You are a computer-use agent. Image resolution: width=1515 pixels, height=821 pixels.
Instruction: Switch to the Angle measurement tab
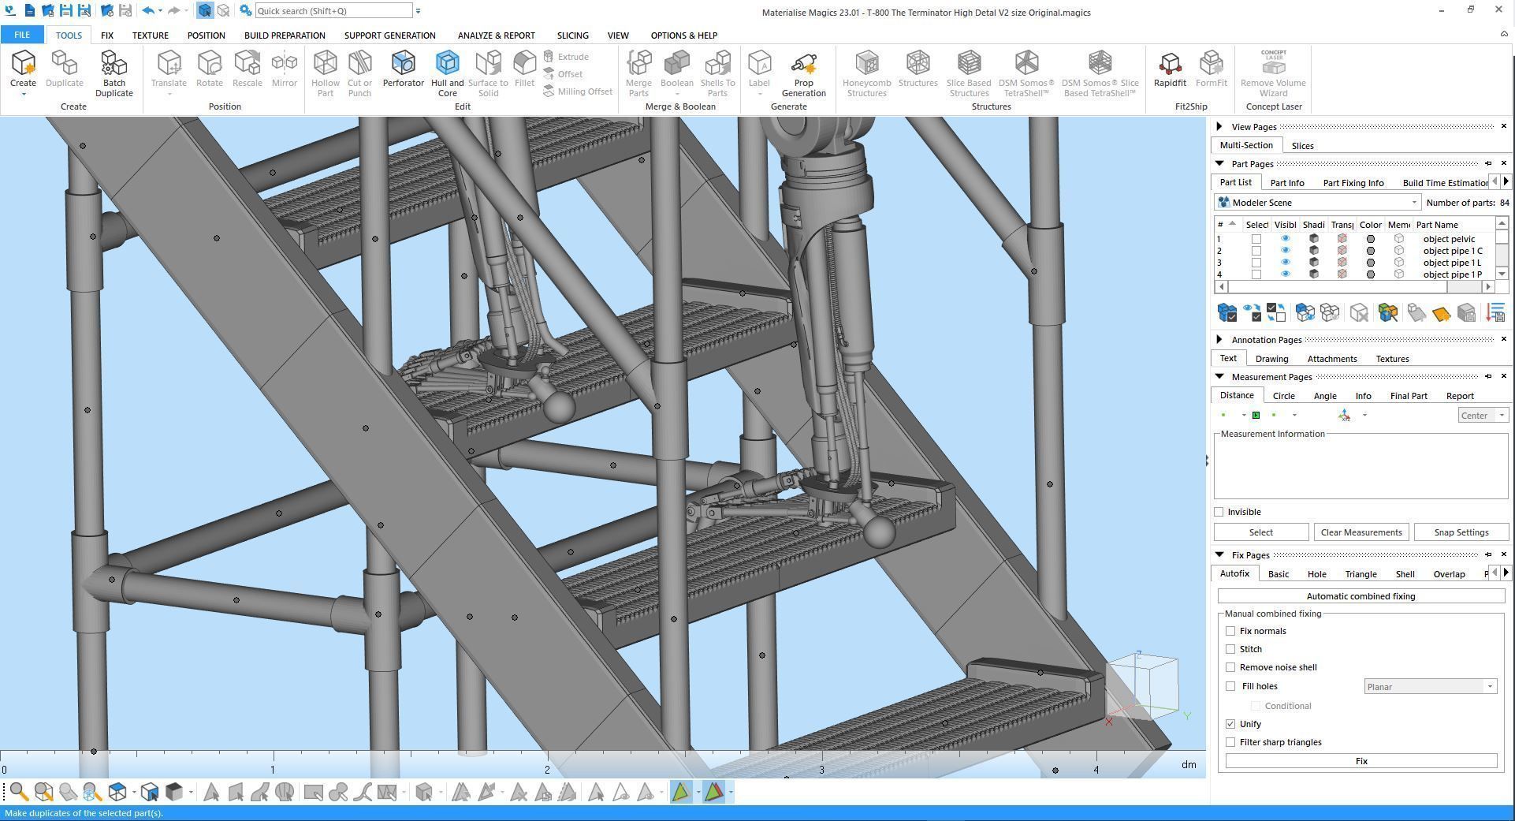(1324, 395)
